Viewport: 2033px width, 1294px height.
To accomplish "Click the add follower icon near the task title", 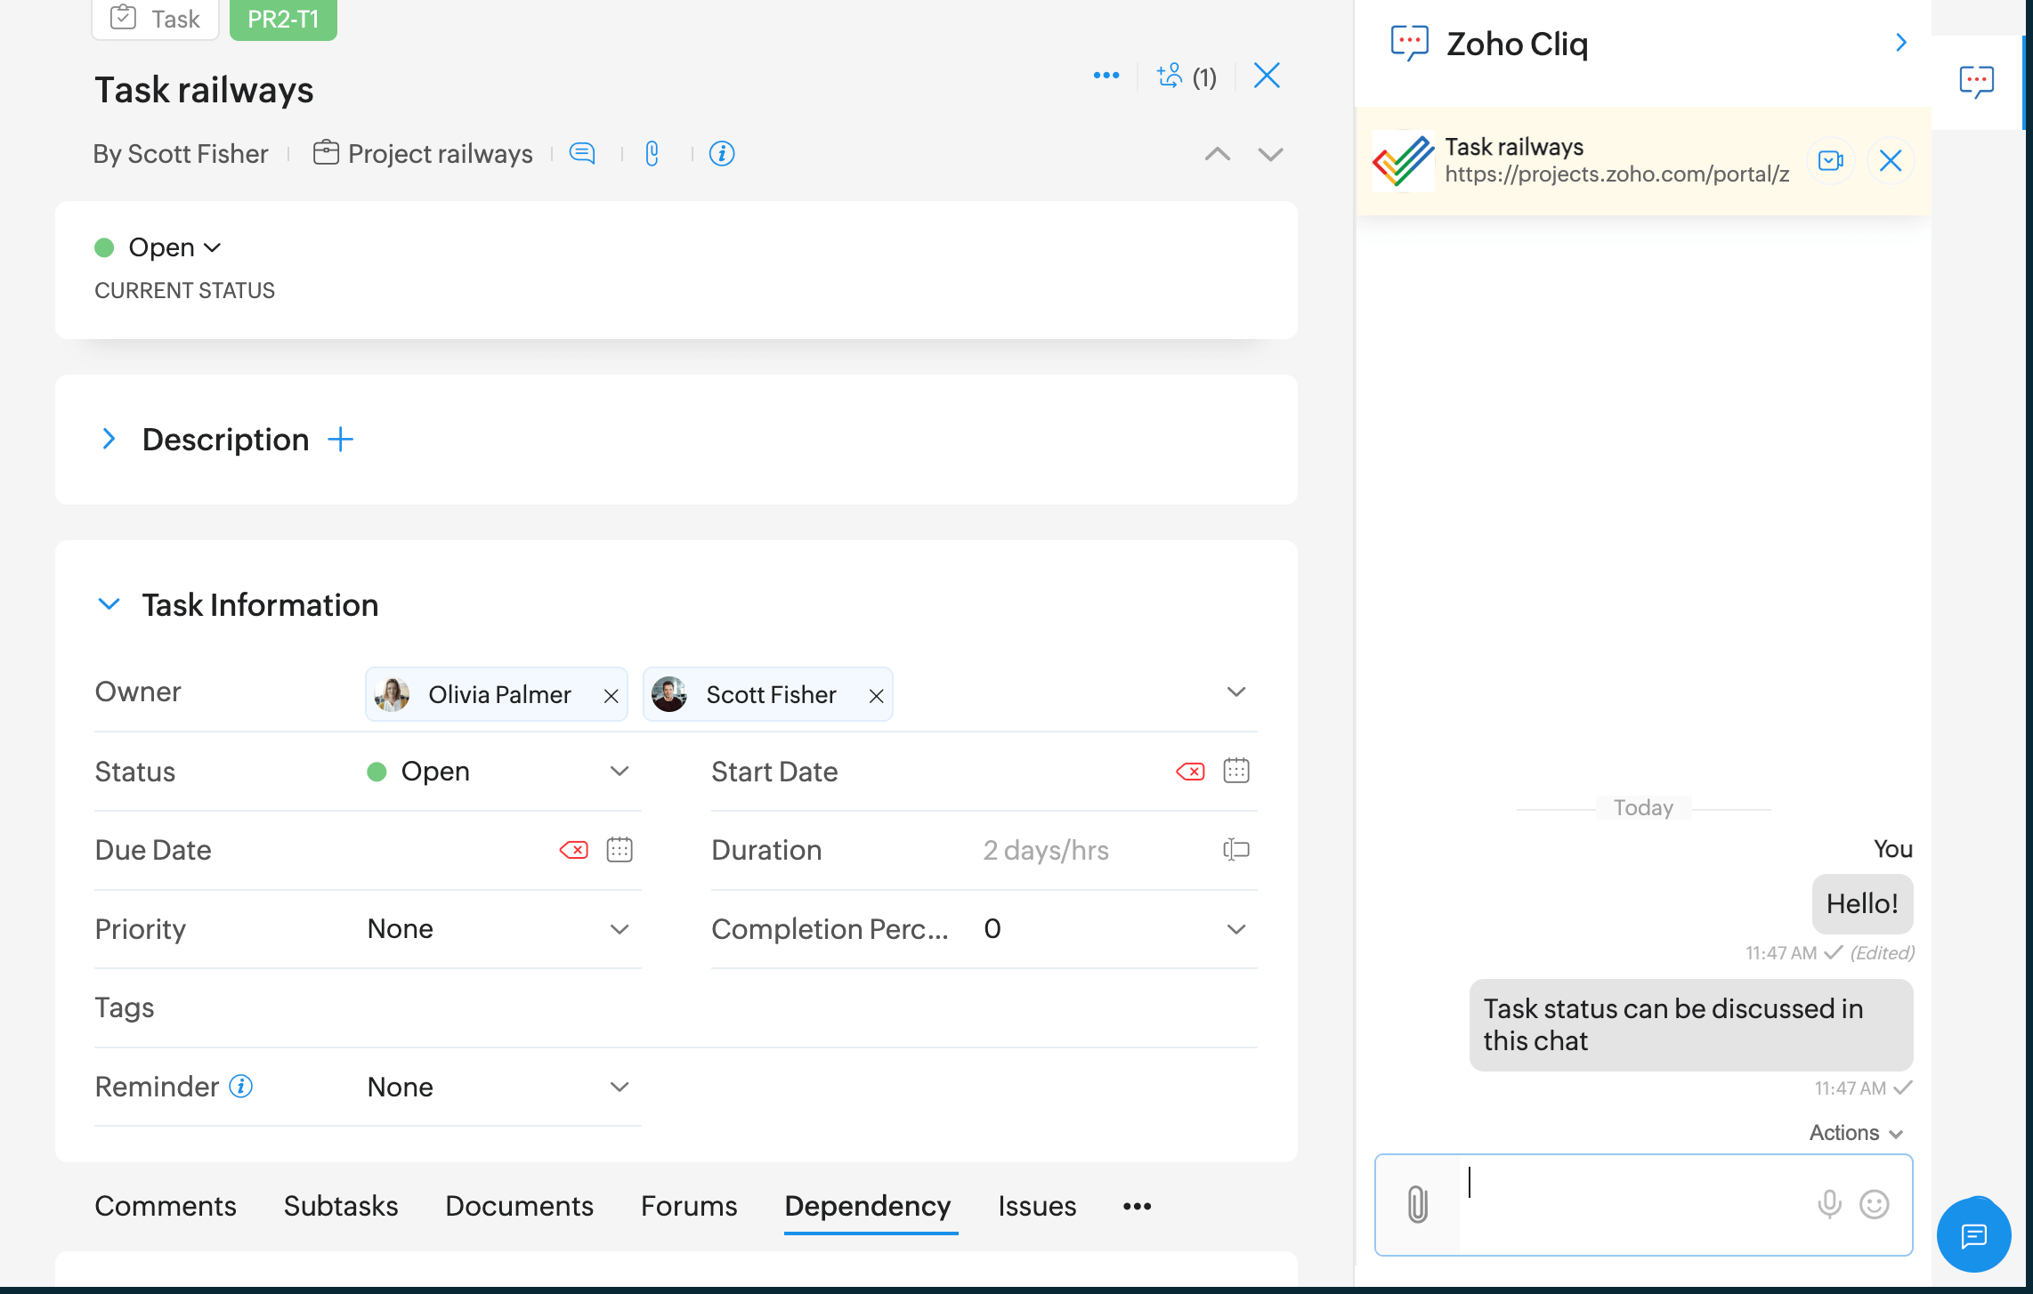I will [1170, 76].
